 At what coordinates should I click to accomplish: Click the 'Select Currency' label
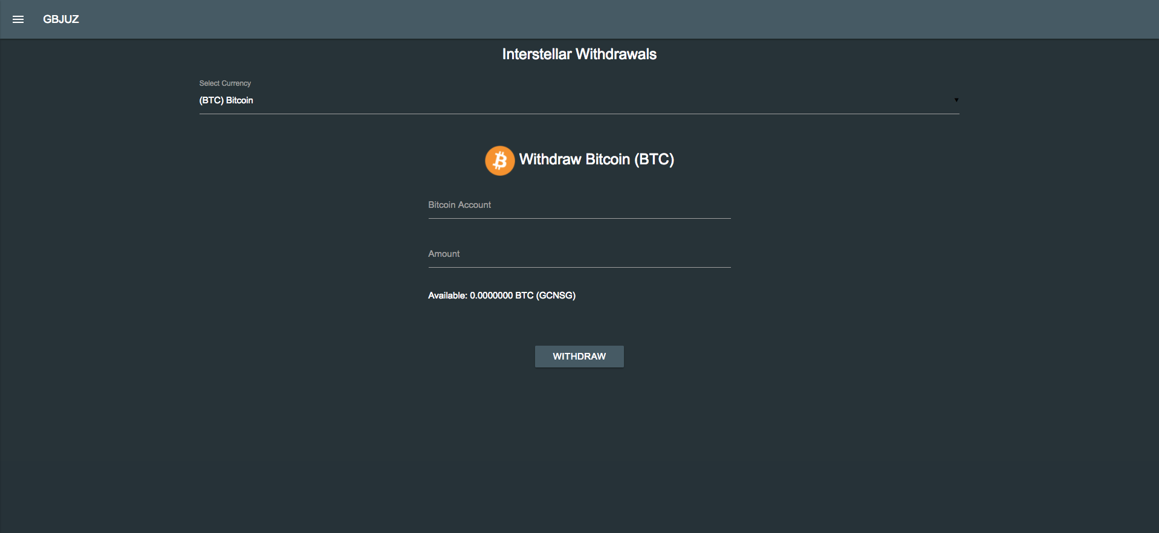tap(225, 83)
